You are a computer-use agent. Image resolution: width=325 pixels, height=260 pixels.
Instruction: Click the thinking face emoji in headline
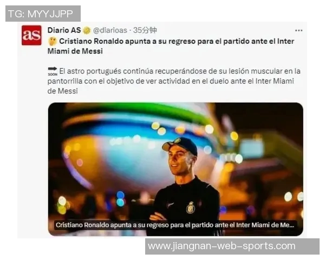(53, 41)
